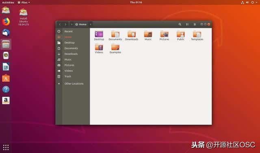Click the volume icon in the top bar
Screen dimensions: 260x153
[247, 2]
